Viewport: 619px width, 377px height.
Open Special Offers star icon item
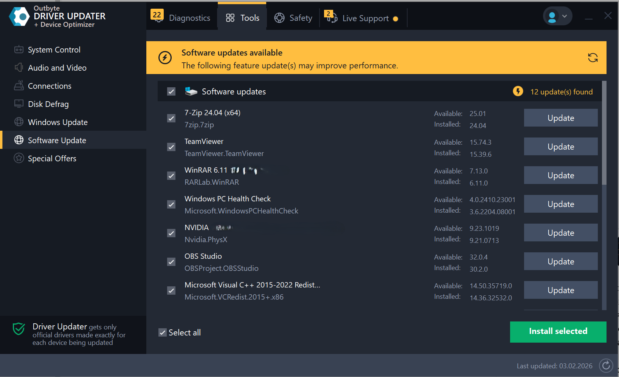click(52, 159)
